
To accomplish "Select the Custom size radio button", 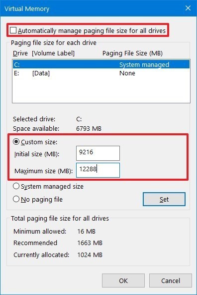I will 16,142.
